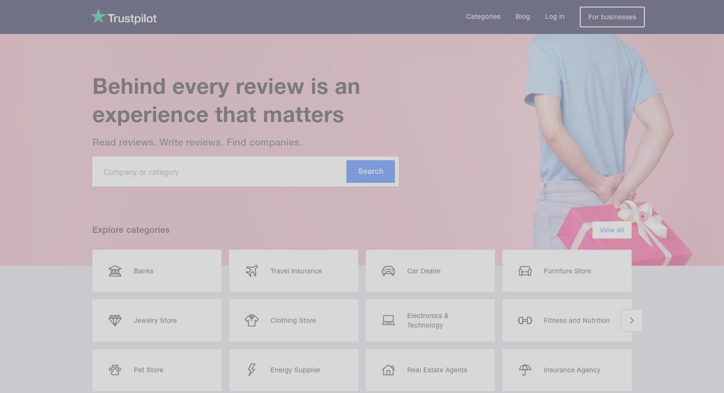Image resolution: width=724 pixels, height=393 pixels.
Task: Click the Pet Store paw icon
Action: tap(115, 370)
